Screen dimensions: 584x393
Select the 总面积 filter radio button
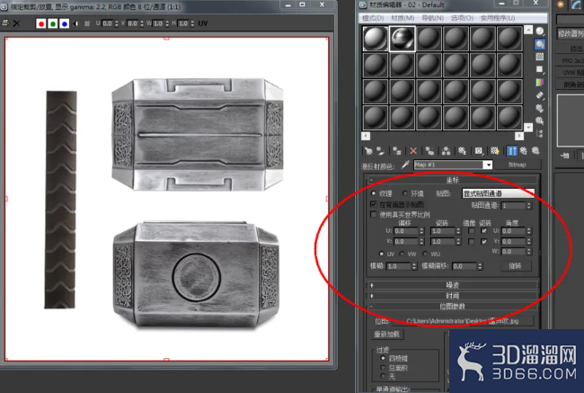click(383, 368)
